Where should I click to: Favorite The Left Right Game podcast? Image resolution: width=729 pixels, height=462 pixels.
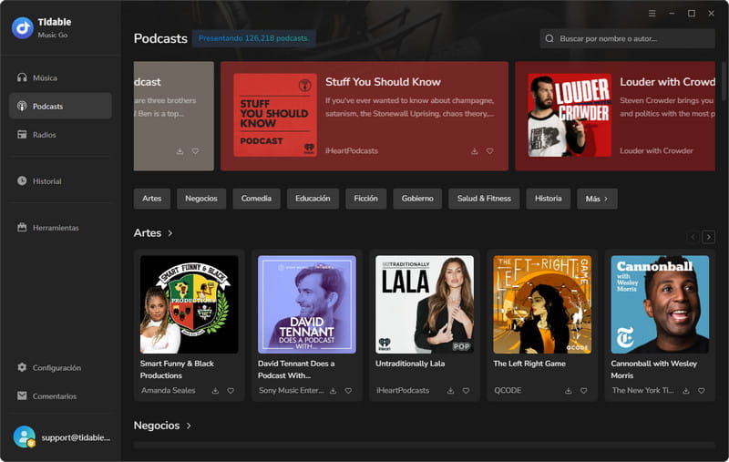(x=583, y=391)
